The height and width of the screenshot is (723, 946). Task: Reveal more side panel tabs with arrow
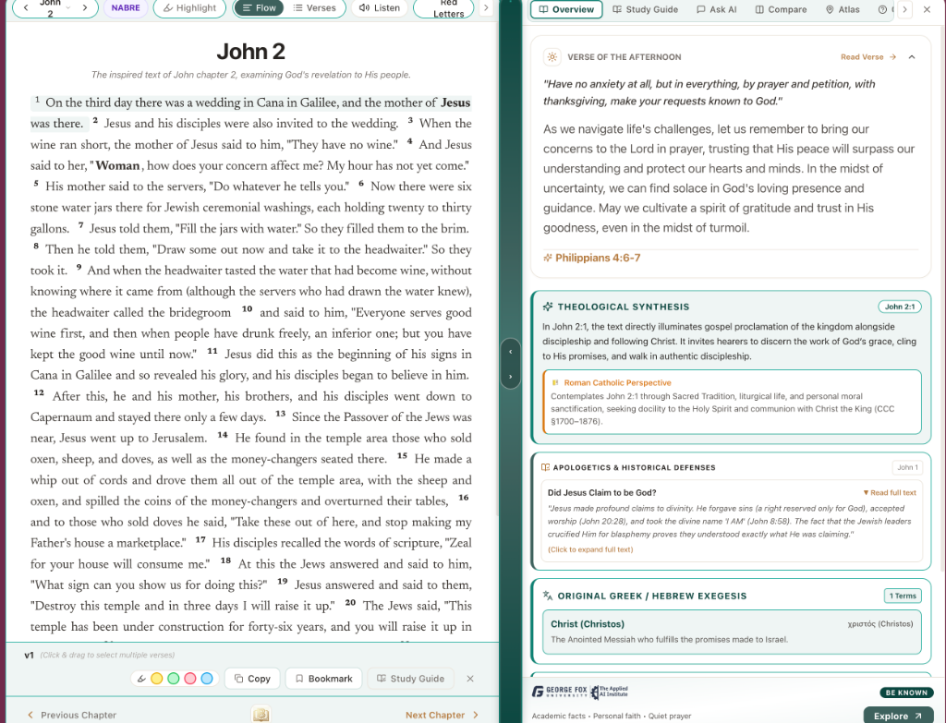point(904,9)
